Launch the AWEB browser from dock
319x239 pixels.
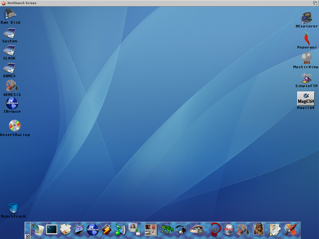[x=228, y=230]
